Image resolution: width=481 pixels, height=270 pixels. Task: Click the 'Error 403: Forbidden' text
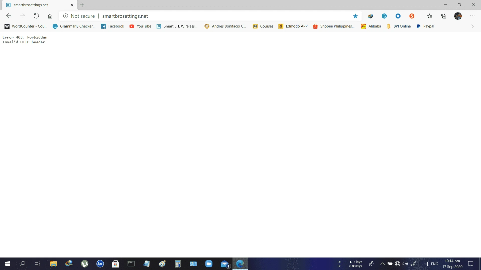(25, 37)
